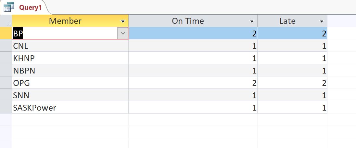Select the OPG row using row selector
Screen dimensions: 356x148
coord(6,83)
